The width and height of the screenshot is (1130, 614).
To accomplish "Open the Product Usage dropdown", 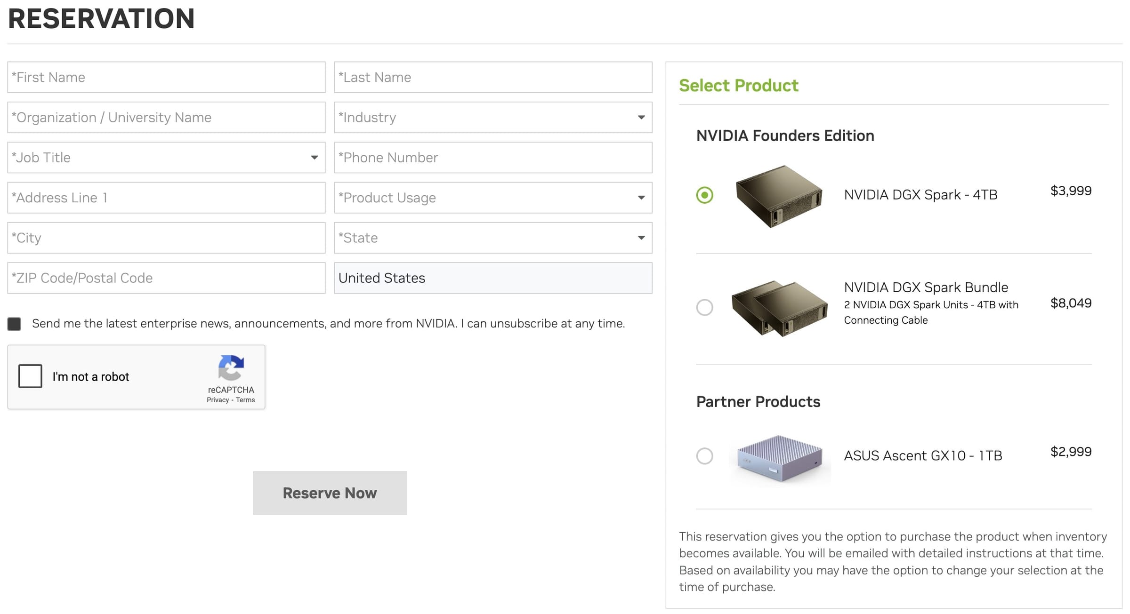I will point(641,198).
